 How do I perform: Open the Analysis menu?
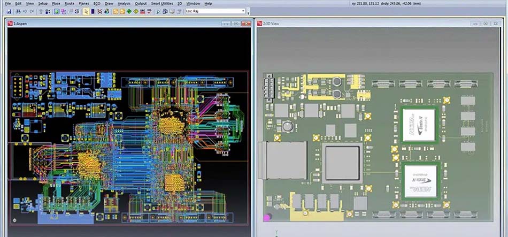point(124,4)
